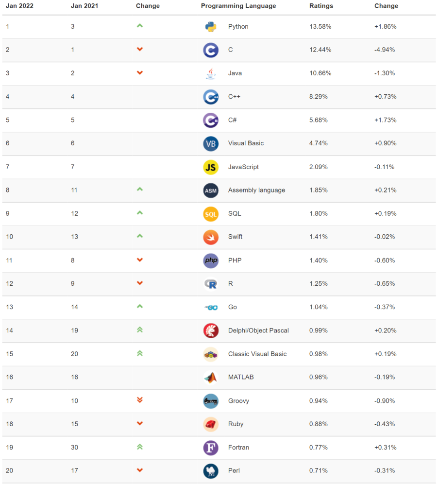The image size is (438, 486).
Task: Click the Go language name text
Action: tap(232, 307)
